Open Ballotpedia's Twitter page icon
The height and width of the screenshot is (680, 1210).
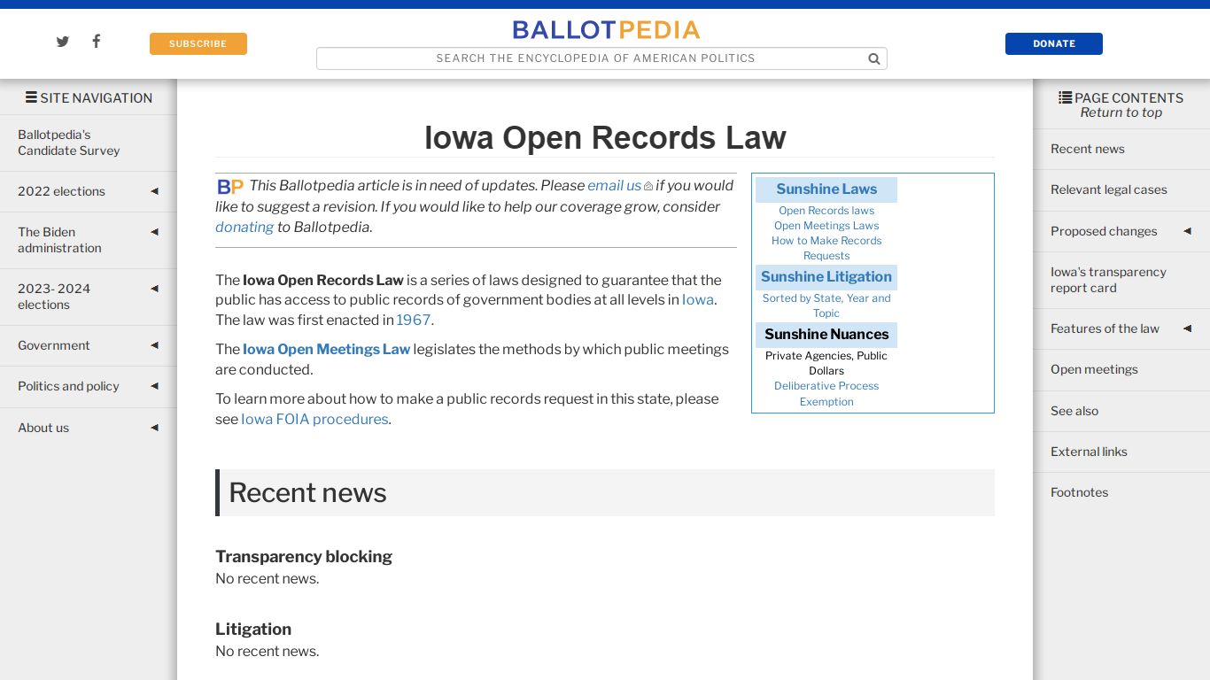[63, 42]
